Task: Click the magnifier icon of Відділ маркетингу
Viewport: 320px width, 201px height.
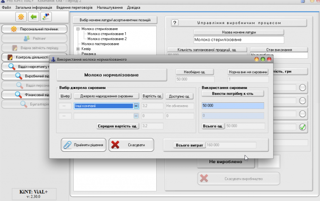Action: coord(12,67)
